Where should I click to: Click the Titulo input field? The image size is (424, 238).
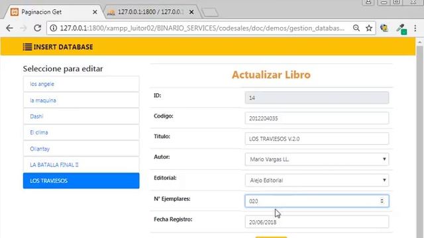point(317,139)
